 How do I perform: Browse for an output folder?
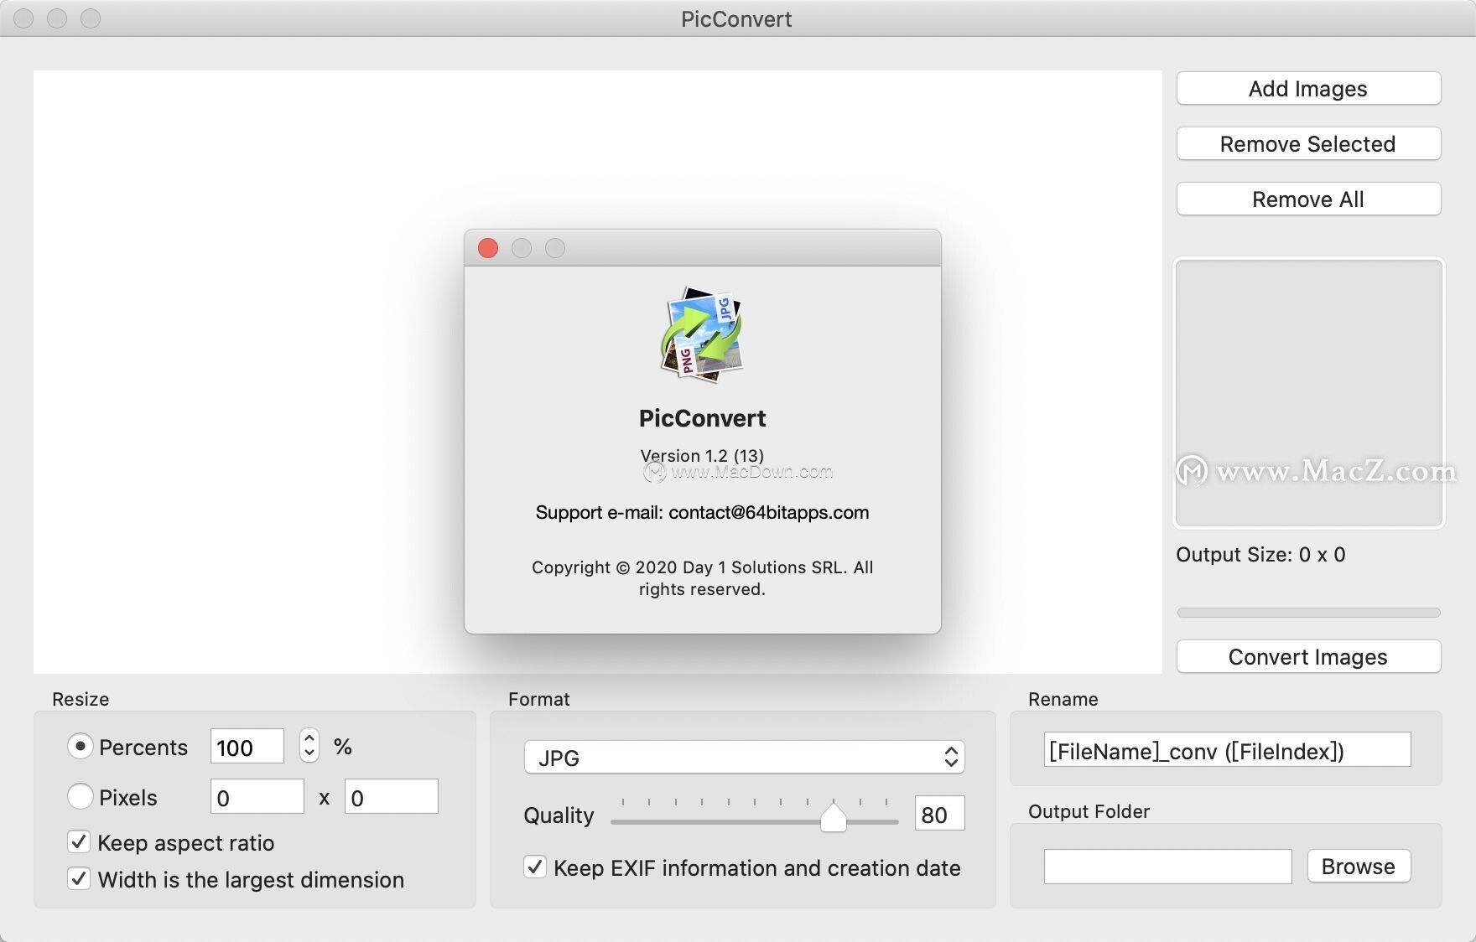[1359, 867]
